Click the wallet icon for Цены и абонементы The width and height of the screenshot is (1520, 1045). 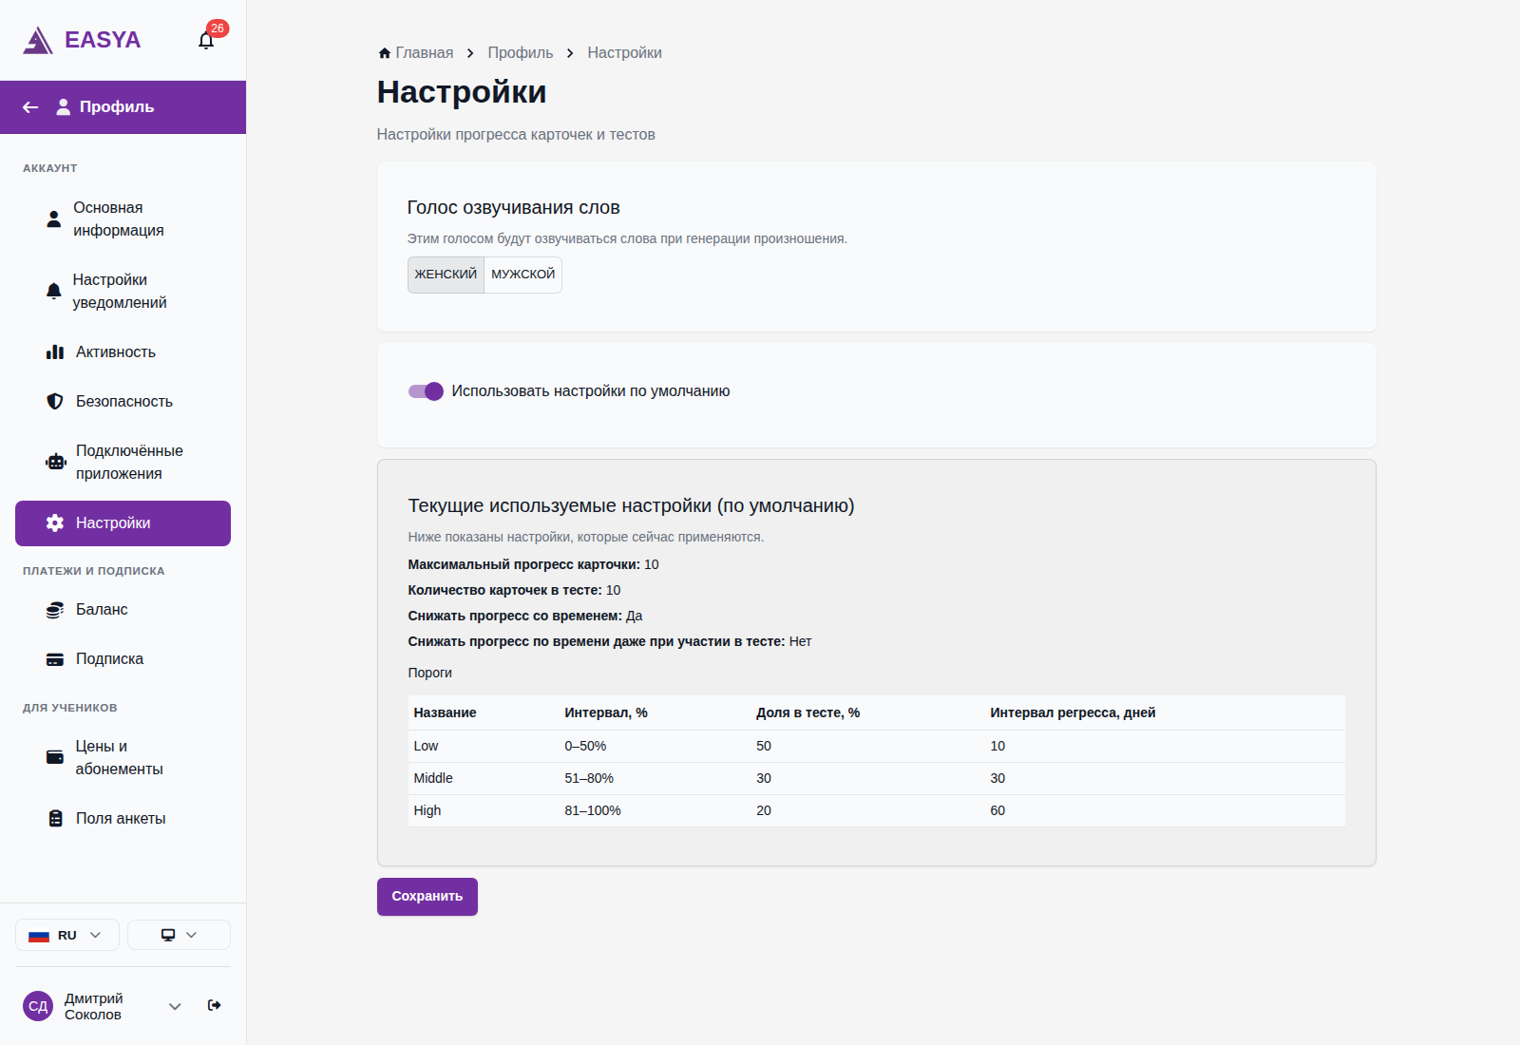[55, 758]
